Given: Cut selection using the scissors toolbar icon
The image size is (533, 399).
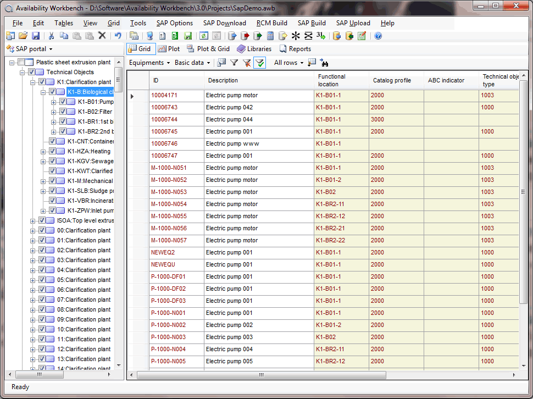Looking at the screenshot, I should (51, 35).
